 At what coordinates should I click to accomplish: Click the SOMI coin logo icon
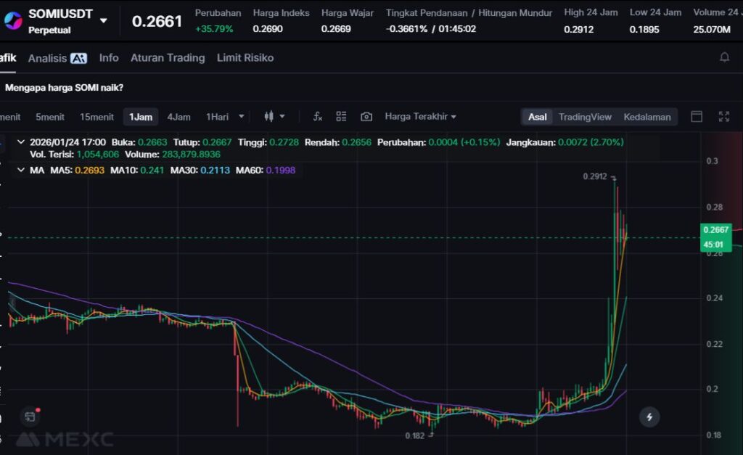click(13, 20)
